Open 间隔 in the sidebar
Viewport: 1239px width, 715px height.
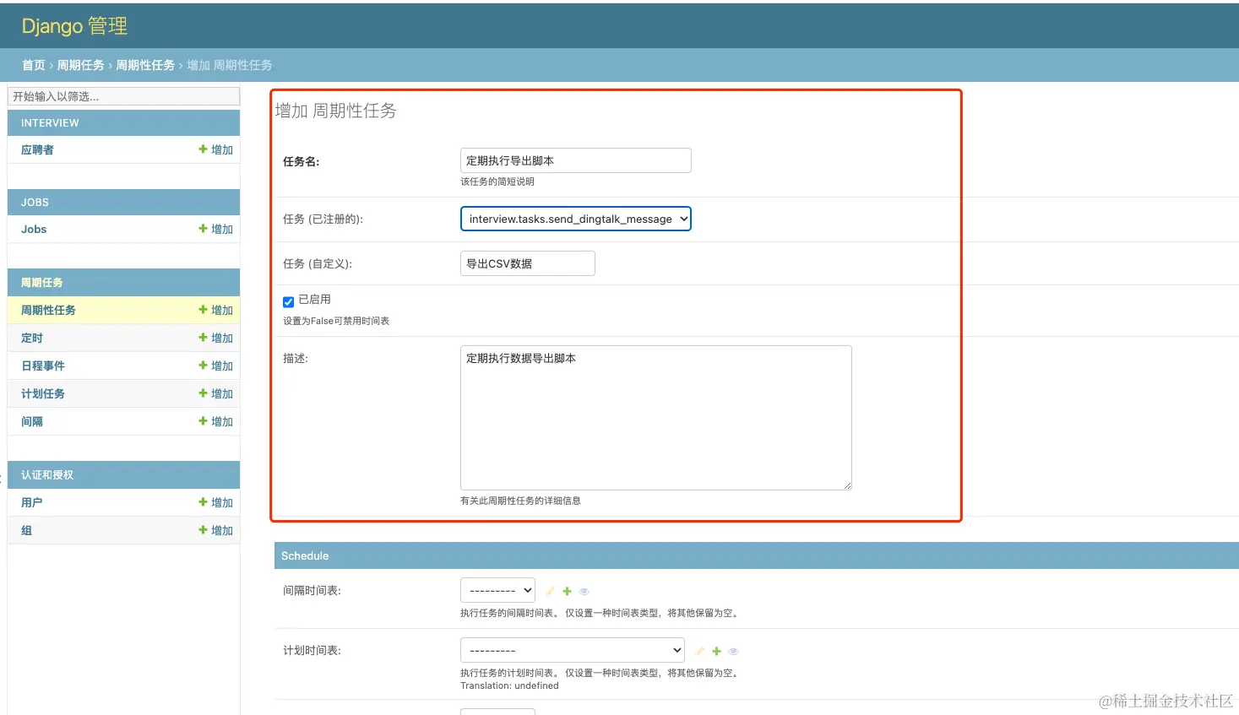pos(32,421)
